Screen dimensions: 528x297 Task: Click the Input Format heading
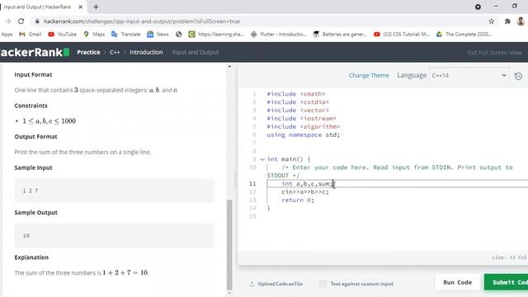point(33,74)
